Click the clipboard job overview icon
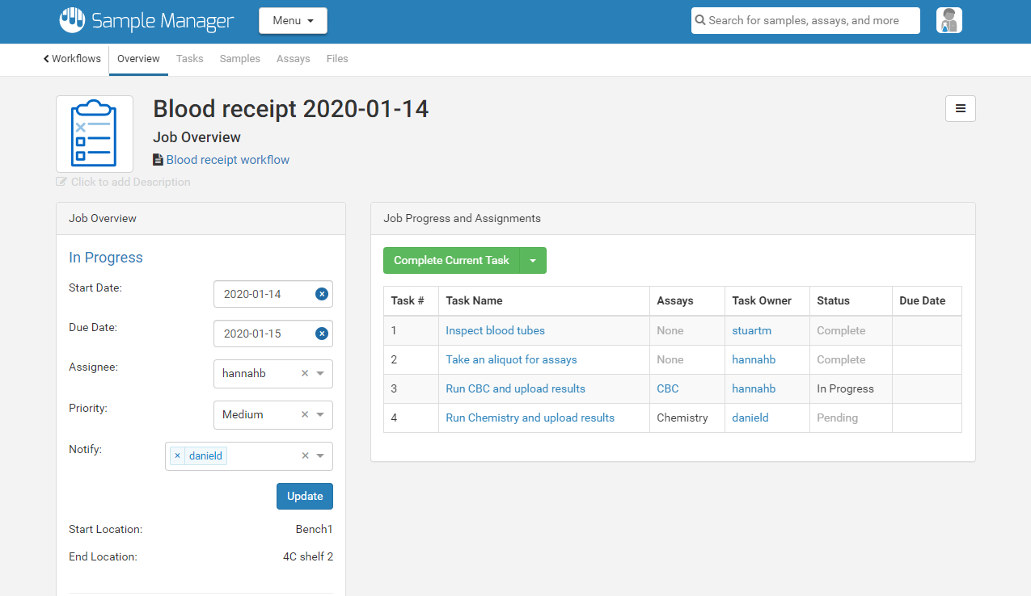1031x596 pixels. (x=94, y=133)
